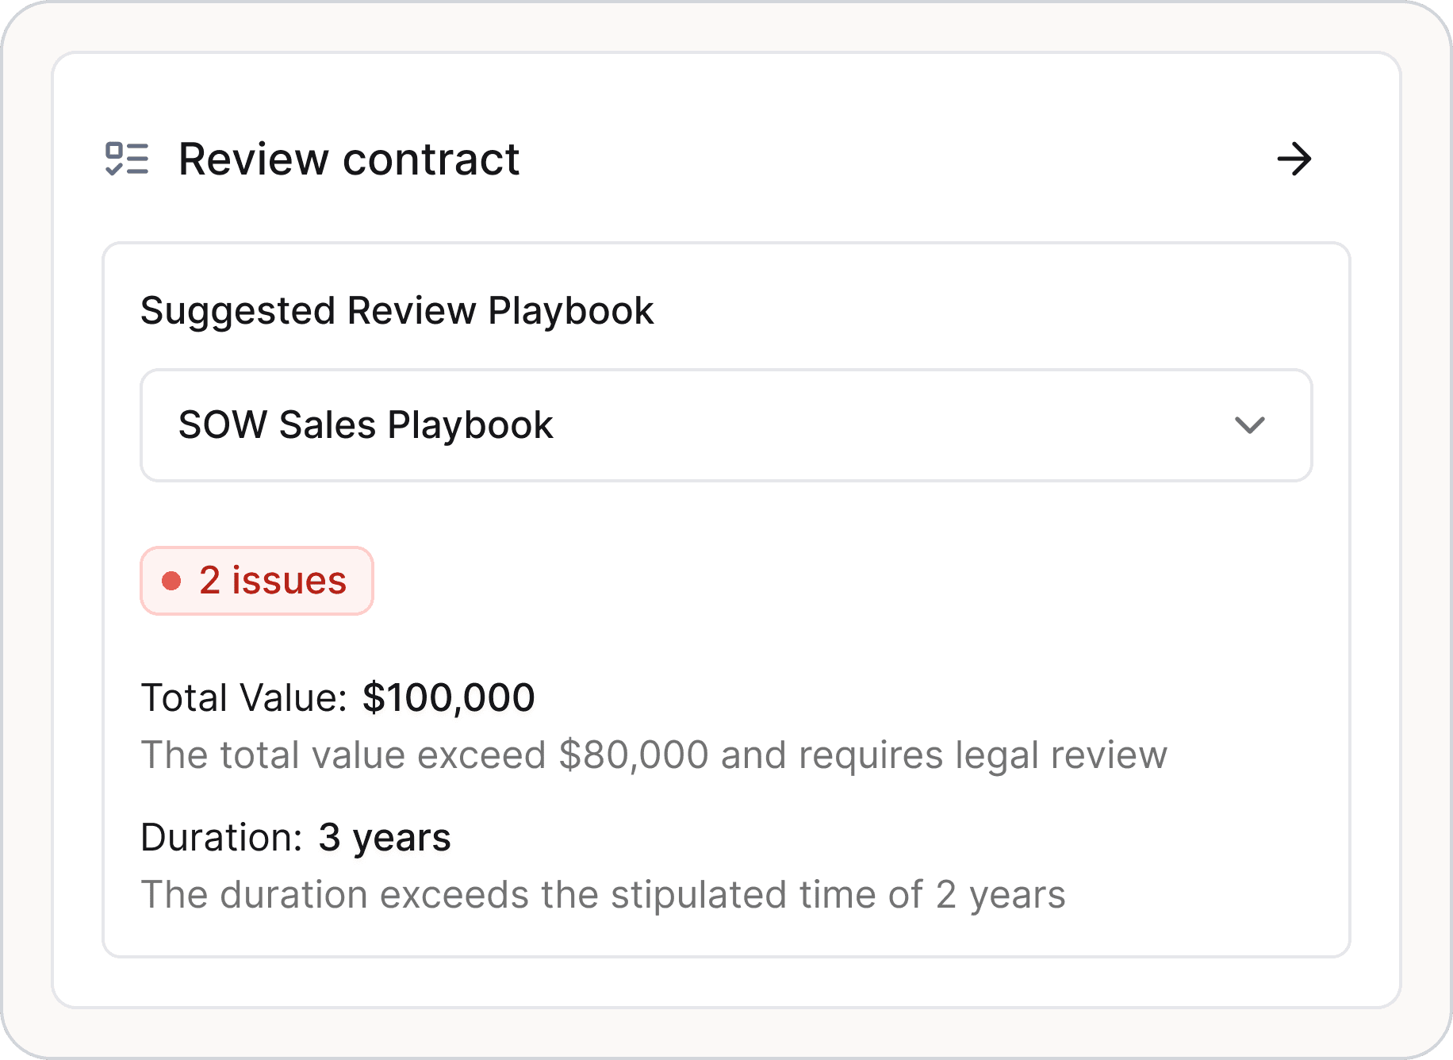This screenshot has width=1453, height=1060.
Task: Select the 'Review contract' heading
Action: [348, 159]
